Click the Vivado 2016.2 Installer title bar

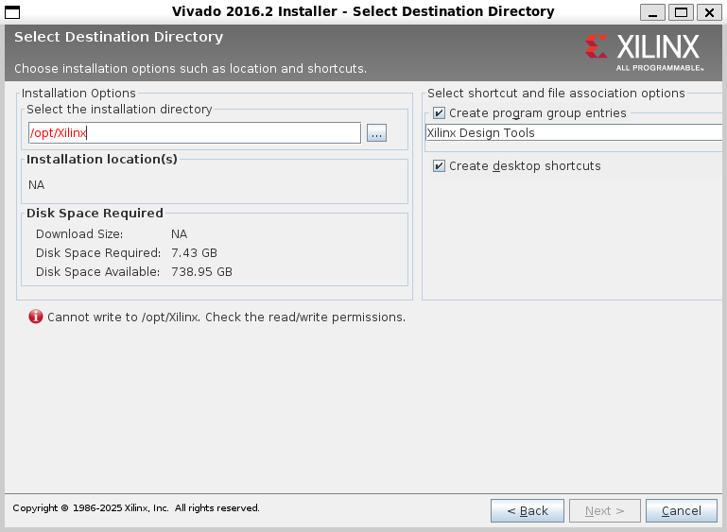(363, 11)
